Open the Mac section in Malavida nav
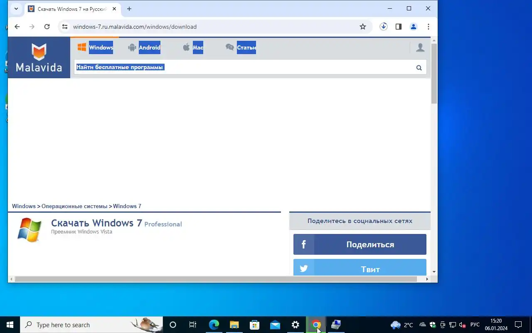 point(193,47)
